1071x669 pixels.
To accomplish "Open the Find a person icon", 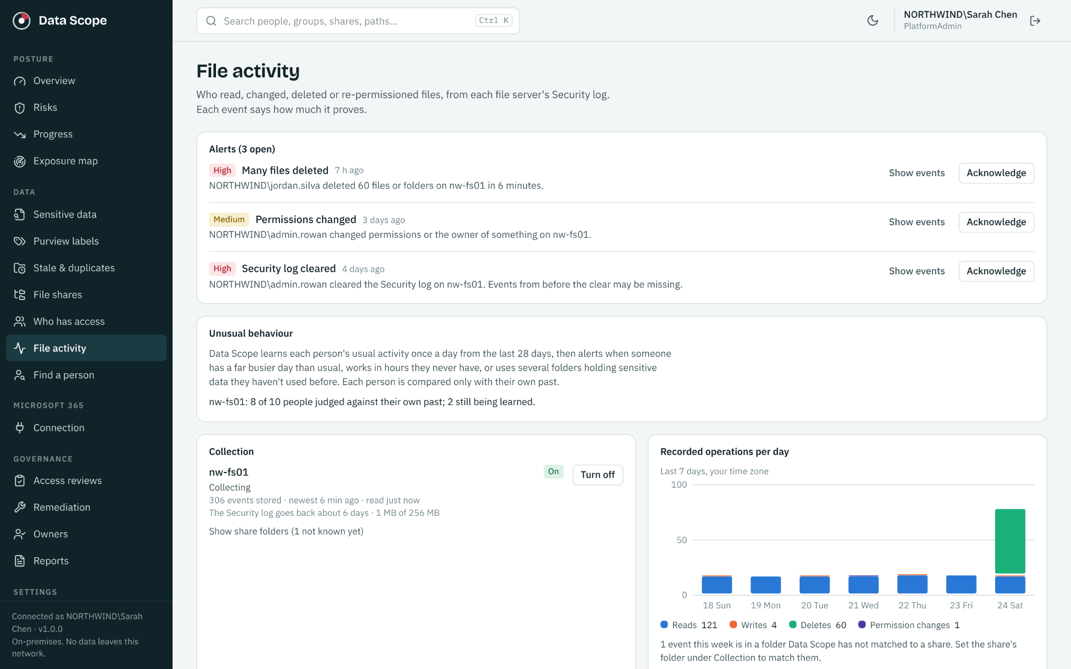I will point(20,375).
